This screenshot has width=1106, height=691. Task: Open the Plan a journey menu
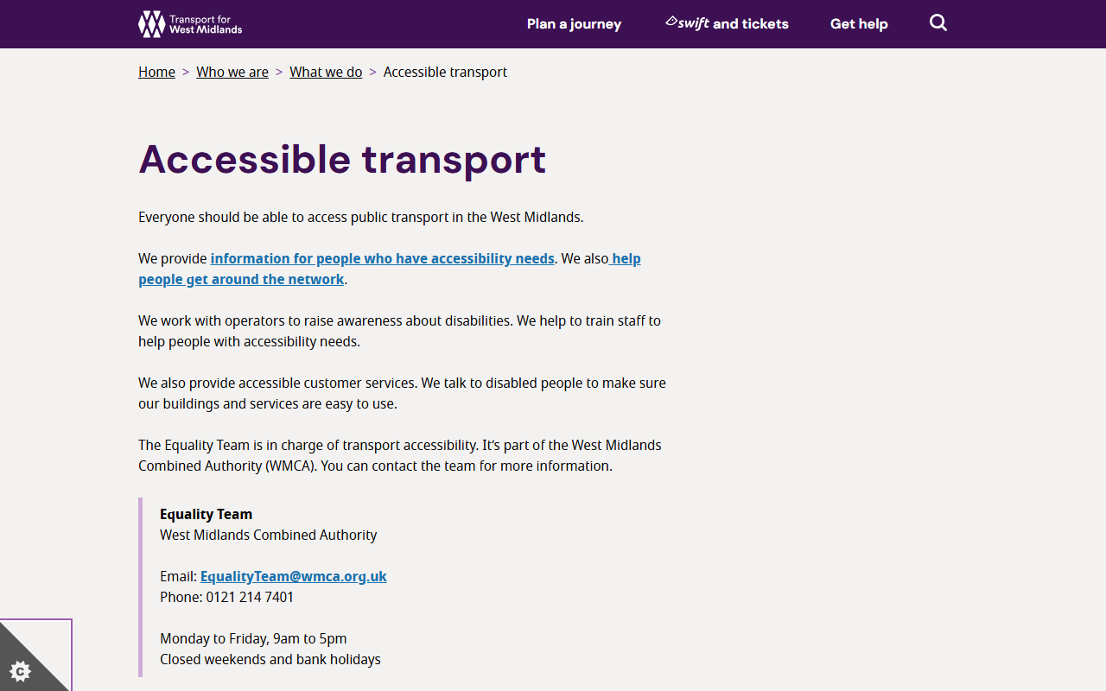[x=575, y=24]
